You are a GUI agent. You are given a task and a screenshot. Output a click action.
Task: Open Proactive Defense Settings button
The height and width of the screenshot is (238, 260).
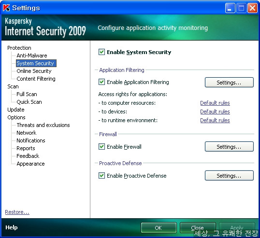coord(229,176)
